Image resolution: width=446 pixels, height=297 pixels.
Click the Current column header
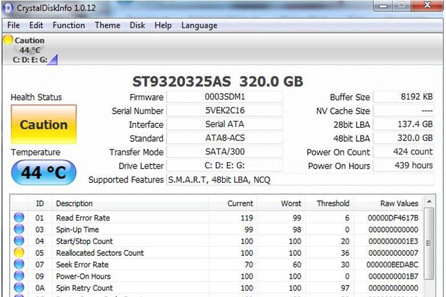click(x=233, y=203)
